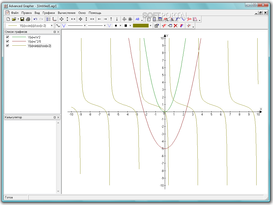Click the blue AB text label tool
Screen dimensions: 273x205
pos(137,19)
